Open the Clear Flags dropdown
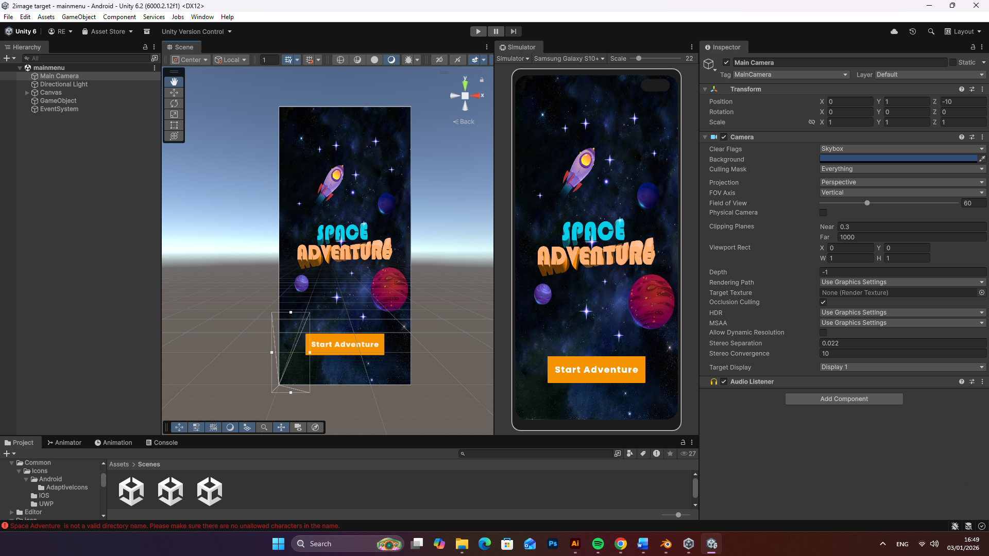989x556 pixels. (x=902, y=149)
